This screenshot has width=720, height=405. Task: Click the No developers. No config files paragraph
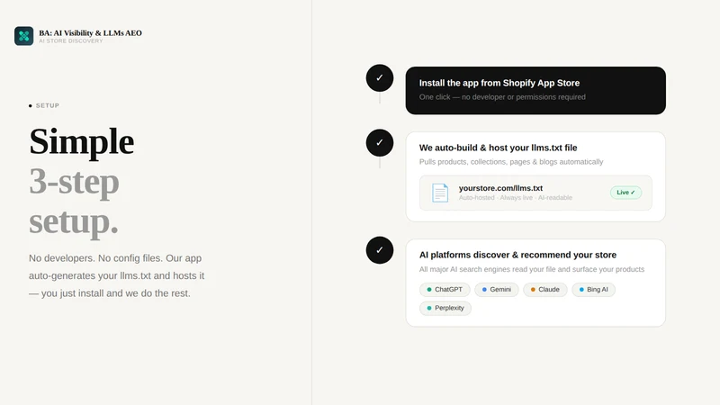pyautogui.click(x=117, y=275)
